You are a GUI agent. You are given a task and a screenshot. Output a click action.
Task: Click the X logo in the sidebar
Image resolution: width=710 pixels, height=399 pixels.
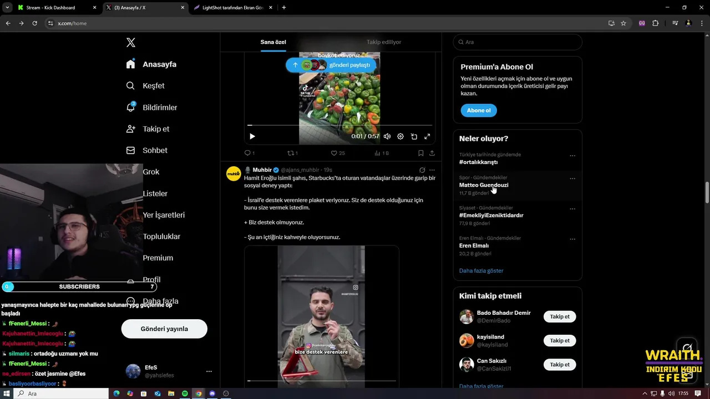[131, 43]
